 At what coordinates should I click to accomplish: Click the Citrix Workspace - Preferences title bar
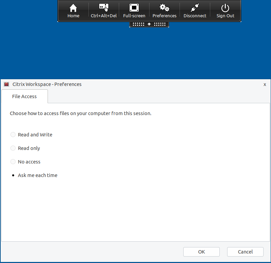(47, 84)
